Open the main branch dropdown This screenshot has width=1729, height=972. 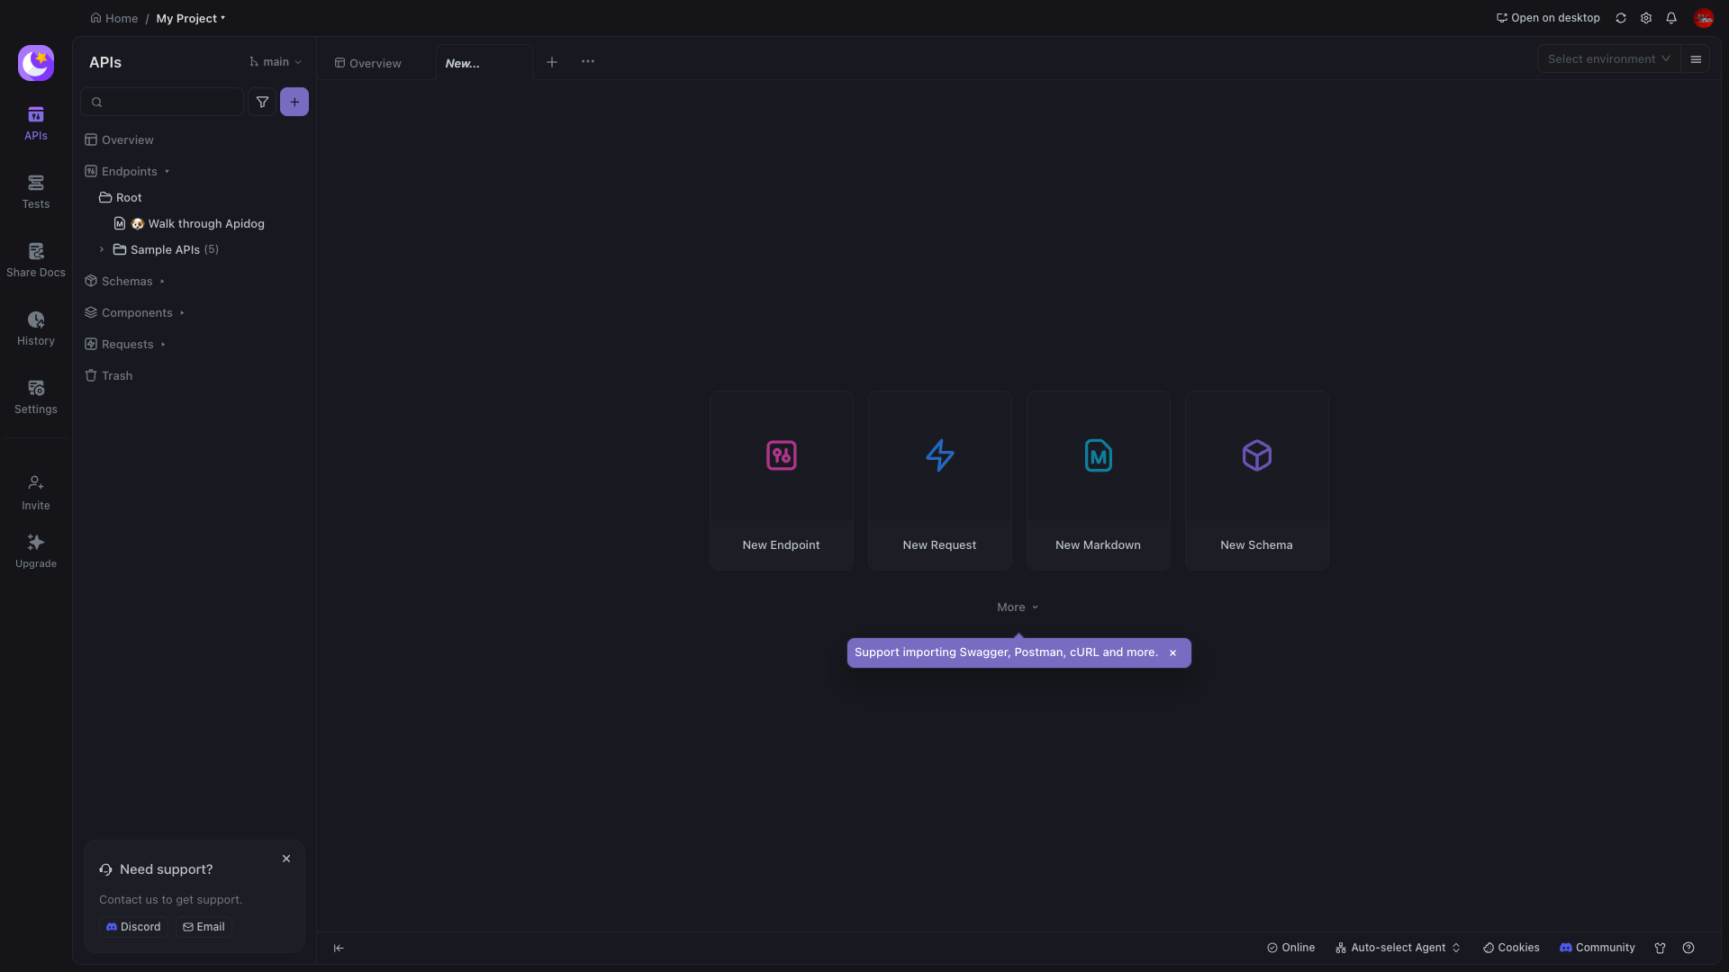(275, 61)
